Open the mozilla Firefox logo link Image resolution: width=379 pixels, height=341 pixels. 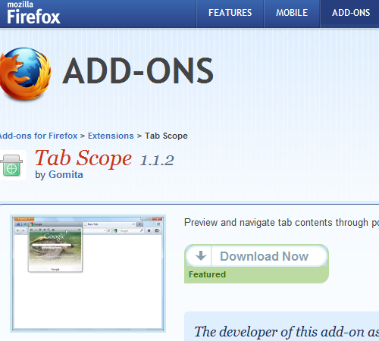(x=33, y=13)
